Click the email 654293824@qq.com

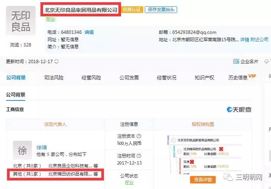(x=194, y=32)
